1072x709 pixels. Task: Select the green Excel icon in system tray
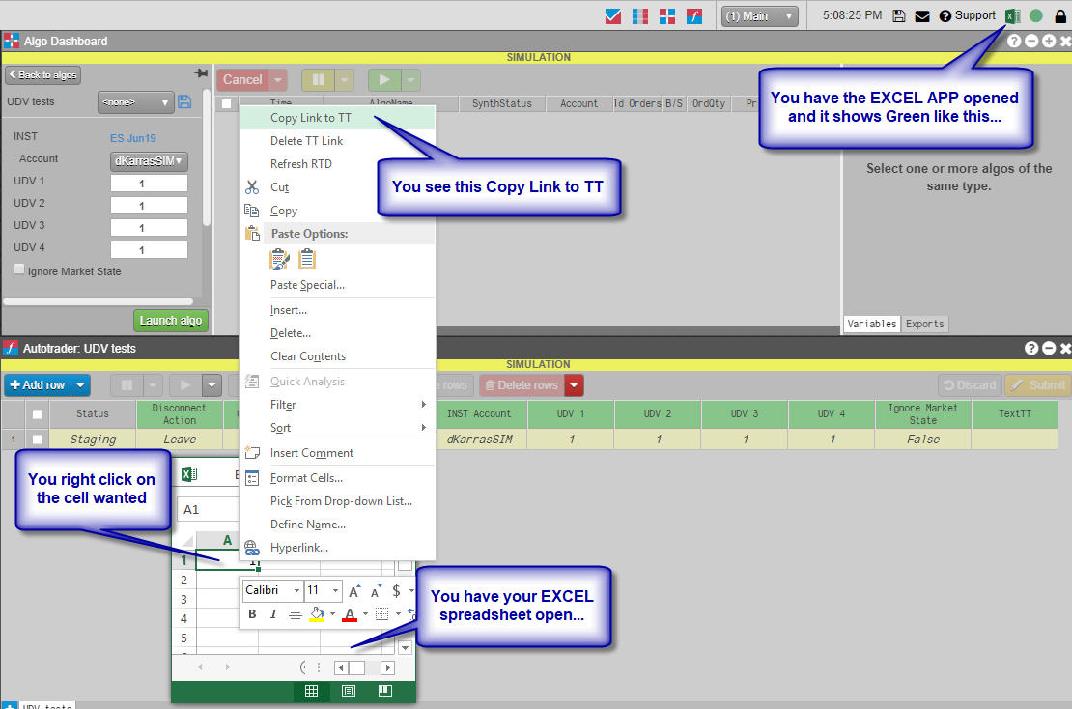click(1012, 15)
